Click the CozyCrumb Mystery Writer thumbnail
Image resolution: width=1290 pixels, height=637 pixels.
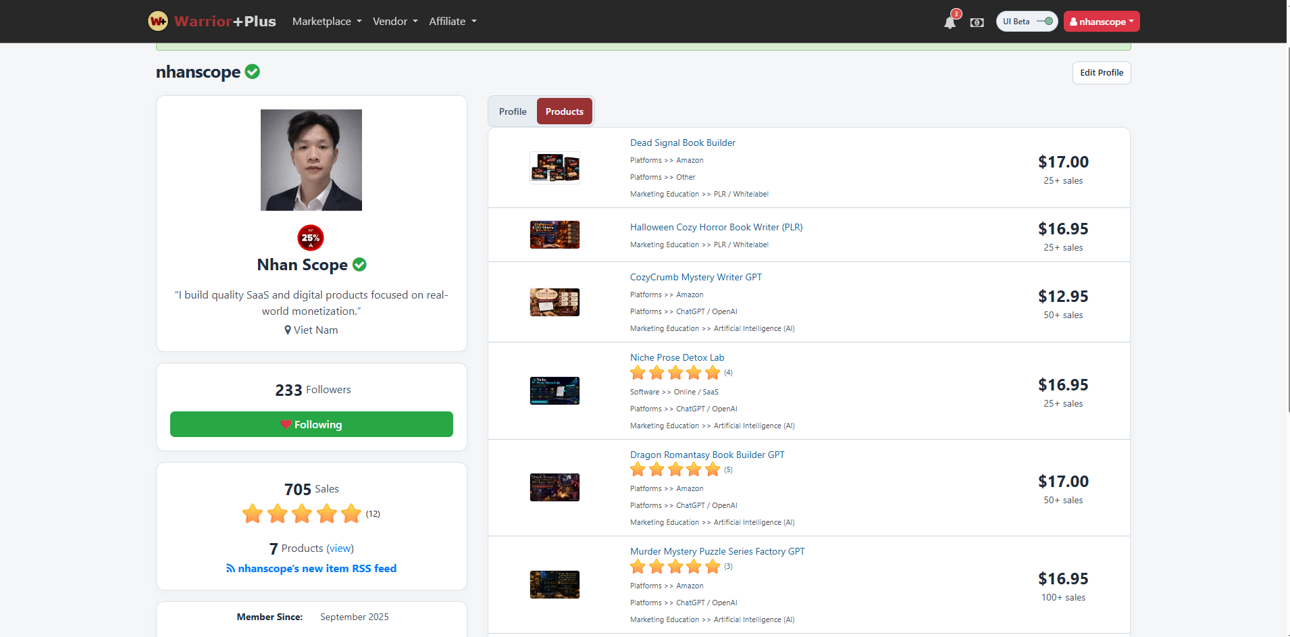click(x=554, y=302)
